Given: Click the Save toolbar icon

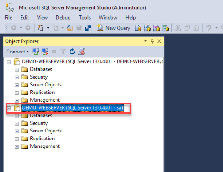Looking at the screenshot, I should point(79,28).
